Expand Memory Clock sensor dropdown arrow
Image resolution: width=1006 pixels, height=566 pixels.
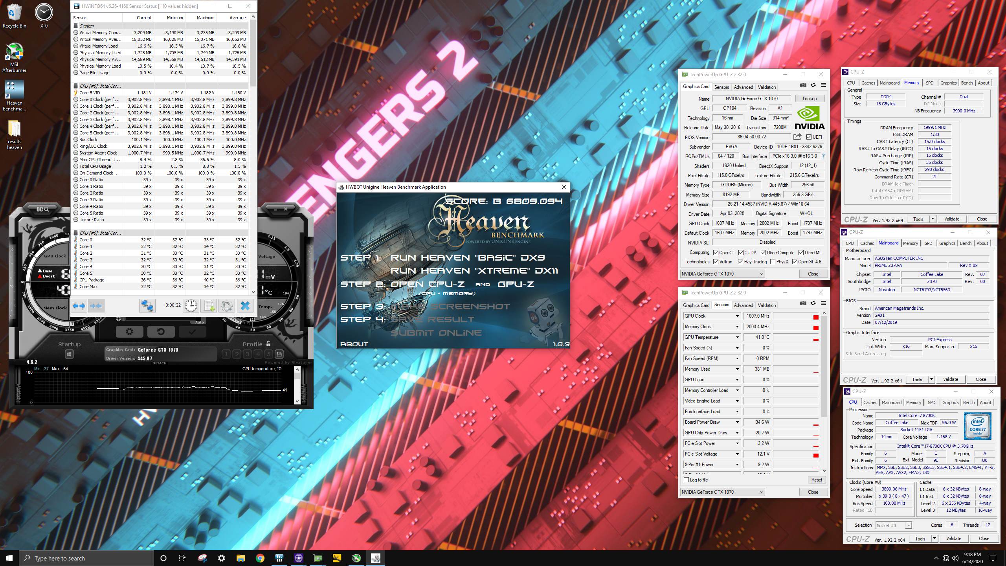click(x=737, y=327)
